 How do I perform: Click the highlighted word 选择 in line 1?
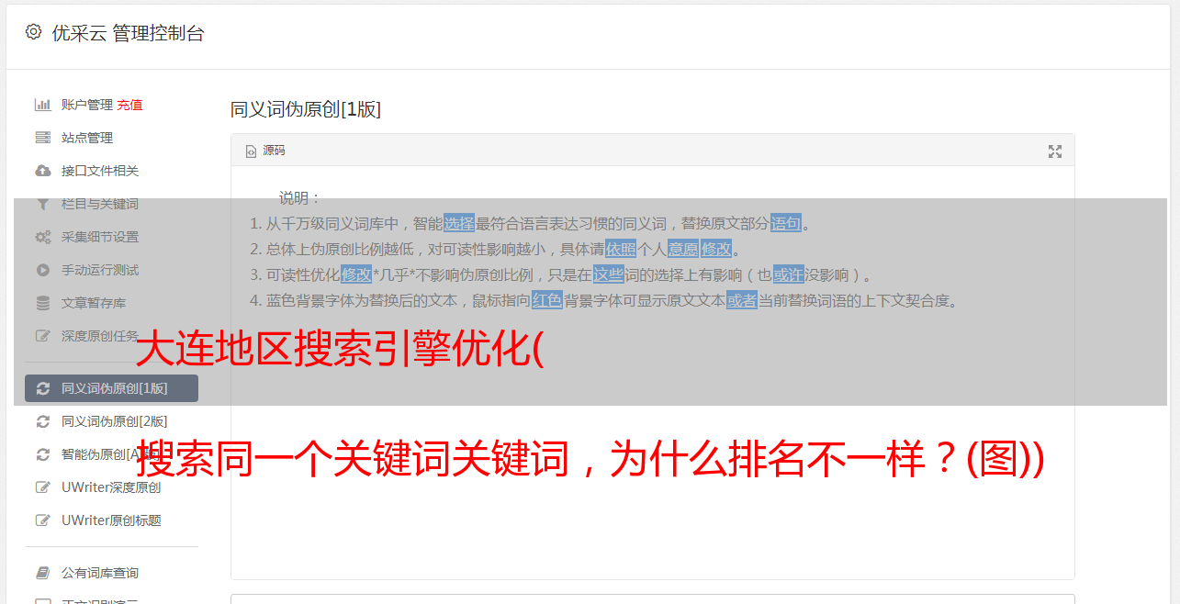point(459,223)
